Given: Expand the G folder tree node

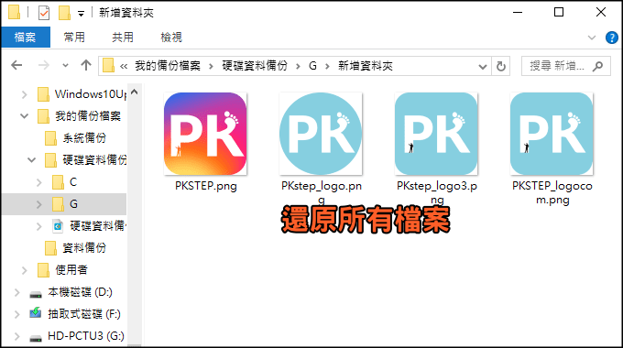Looking at the screenshot, I should click(38, 204).
